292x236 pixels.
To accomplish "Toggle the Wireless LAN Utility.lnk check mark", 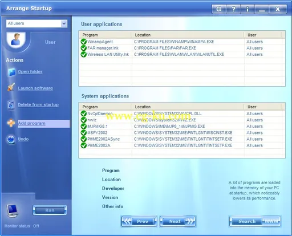I will point(84,54).
